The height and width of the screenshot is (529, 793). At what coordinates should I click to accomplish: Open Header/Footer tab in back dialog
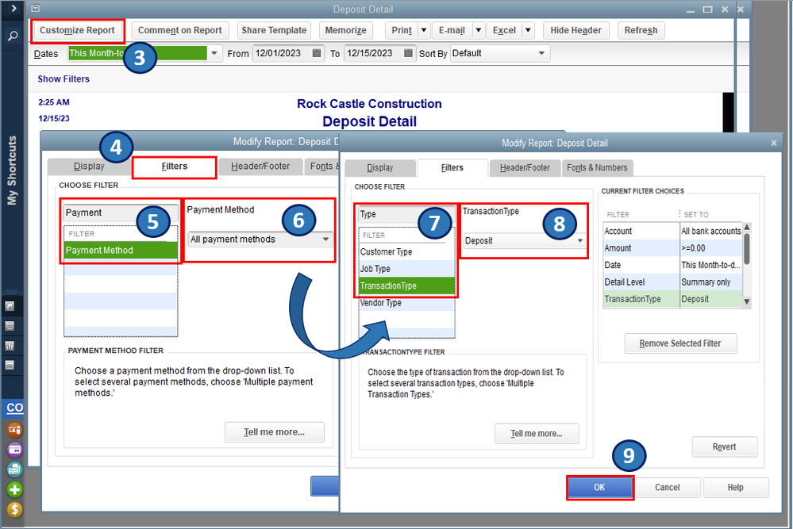(x=260, y=167)
